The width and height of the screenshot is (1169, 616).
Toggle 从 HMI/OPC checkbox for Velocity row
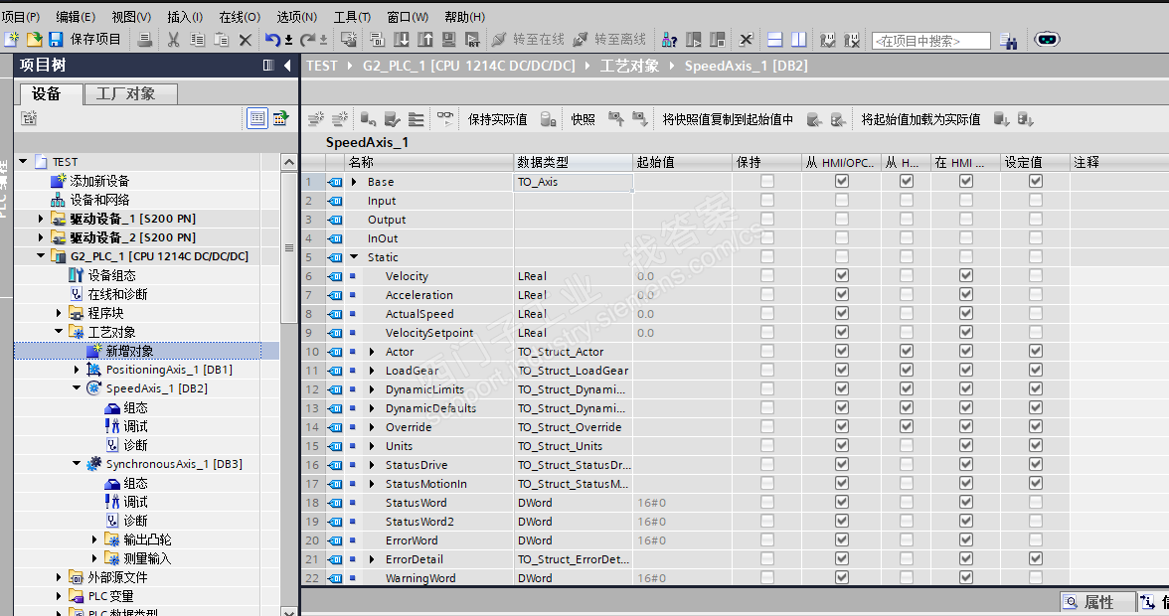click(x=842, y=275)
